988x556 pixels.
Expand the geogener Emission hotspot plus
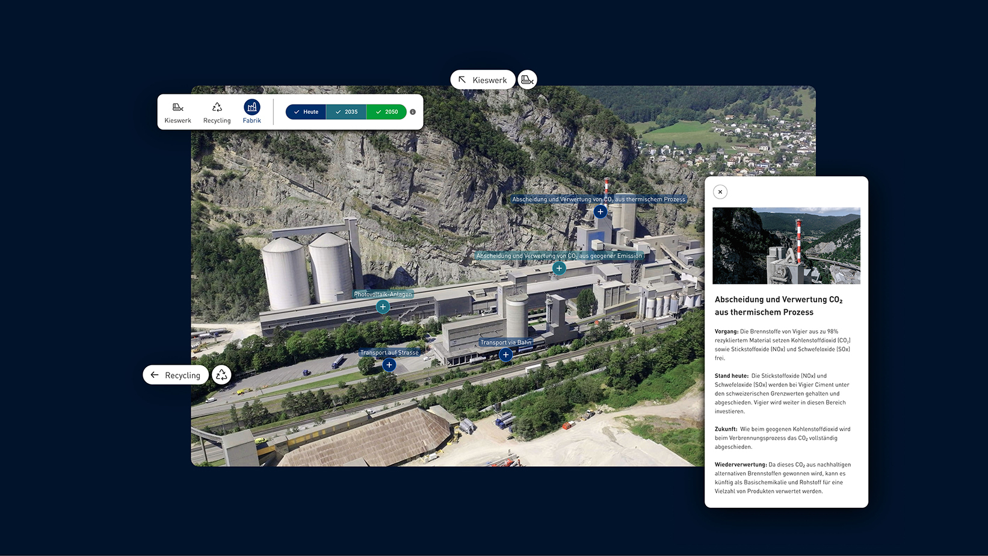(x=559, y=268)
